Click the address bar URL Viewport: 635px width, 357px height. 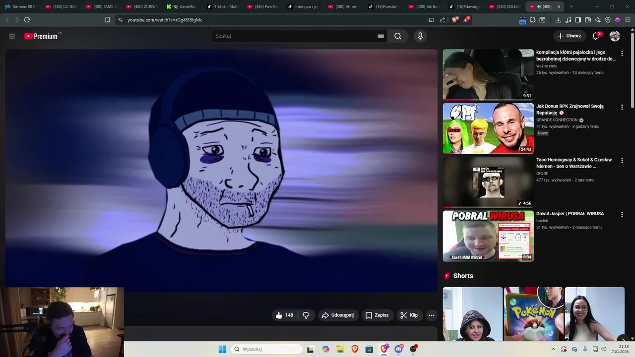[x=165, y=20]
